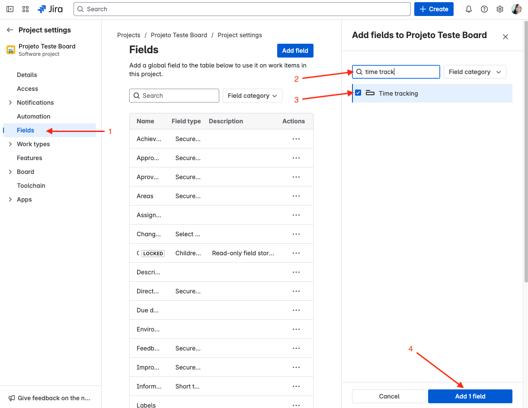The height and width of the screenshot is (408, 528).
Task: Uncheck the Time tracking checkbox
Action: (358, 93)
